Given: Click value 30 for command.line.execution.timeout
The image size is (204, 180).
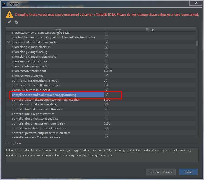Looking at the screenshot, I should coord(105,80).
